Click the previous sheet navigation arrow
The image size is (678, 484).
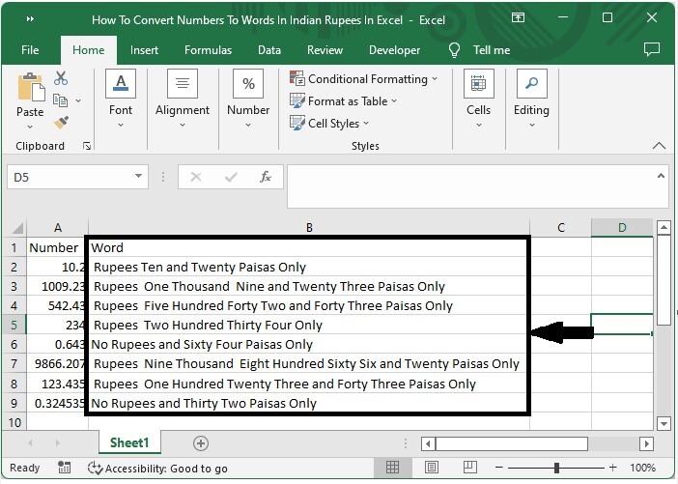pyautogui.click(x=30, y=442)
